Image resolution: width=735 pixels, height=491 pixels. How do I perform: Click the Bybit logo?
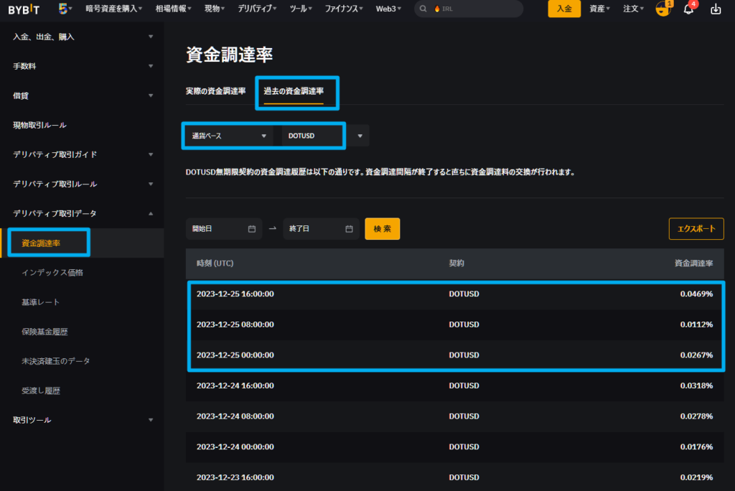click(24, 9)
